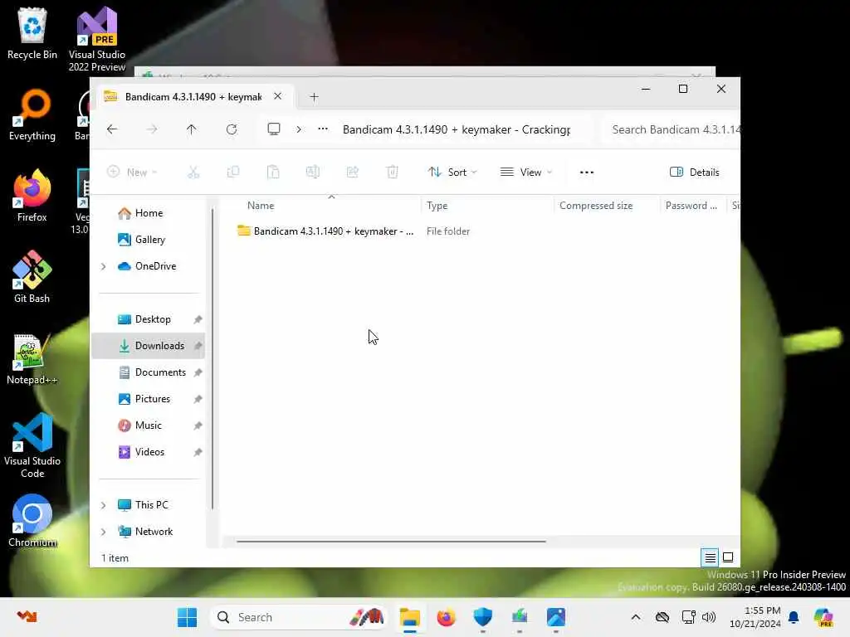Switch to large thumbnails view icon

point(728,557)
